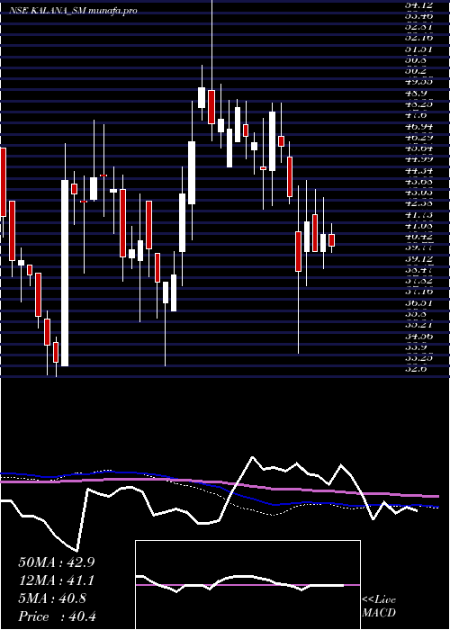Select the 50MA : 42.9 reading
450x630 pixels.
(56, 562)
